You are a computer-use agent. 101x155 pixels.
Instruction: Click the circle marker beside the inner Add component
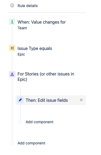coord(20,122)
